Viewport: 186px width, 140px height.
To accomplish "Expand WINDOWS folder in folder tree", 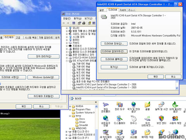I will [x=70, y=128].
